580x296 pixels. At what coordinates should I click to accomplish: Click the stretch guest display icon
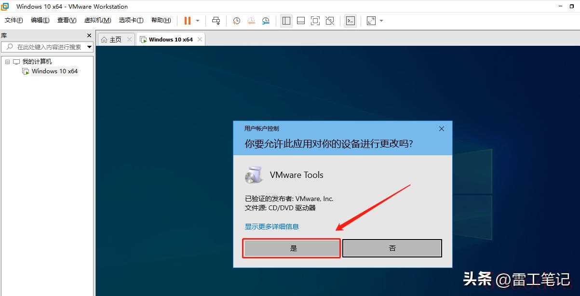[371, 21]
